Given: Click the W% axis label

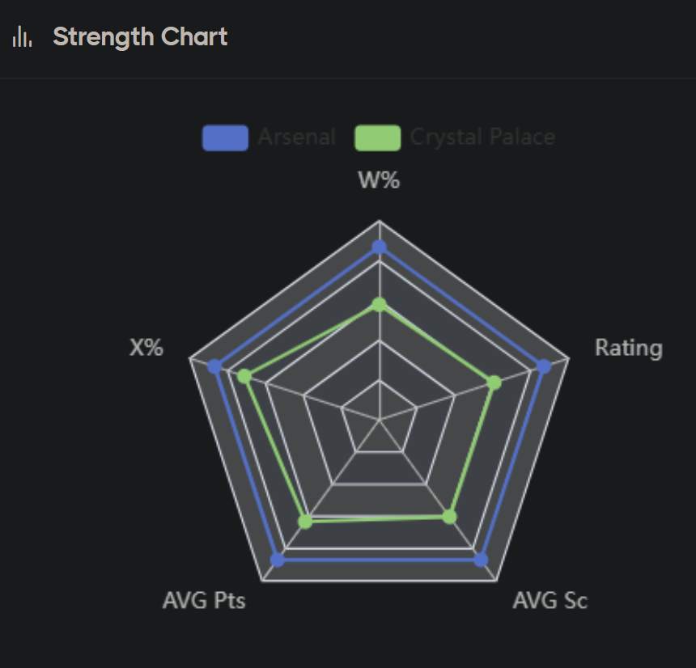Looking at the screenshot, I should click(379, 180).
